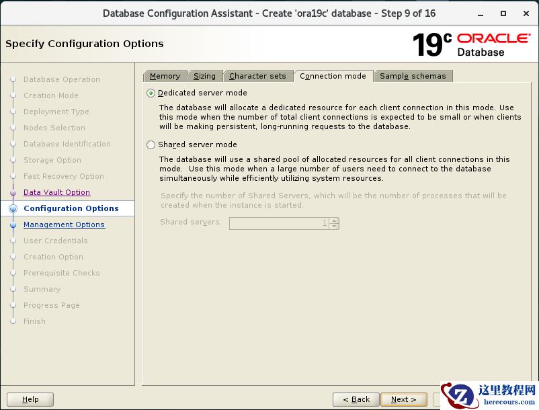Screen dimensions: 539x410
Task: Click the Progress Page step label
Action: point(52,305)
